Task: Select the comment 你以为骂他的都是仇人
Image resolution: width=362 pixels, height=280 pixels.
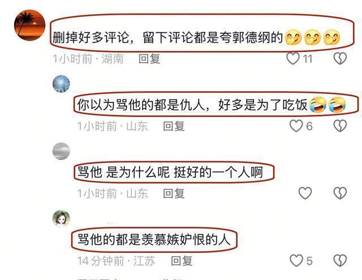Action: pos(211,105)
